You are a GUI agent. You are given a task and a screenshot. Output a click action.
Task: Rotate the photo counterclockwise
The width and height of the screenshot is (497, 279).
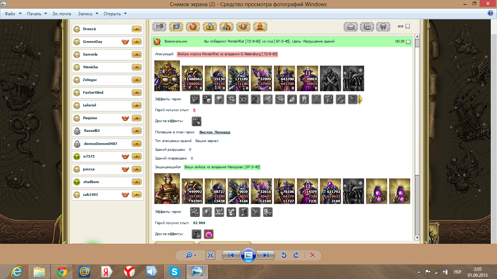point(284,255)
